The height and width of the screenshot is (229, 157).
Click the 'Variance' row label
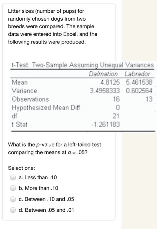pos(24,91)
